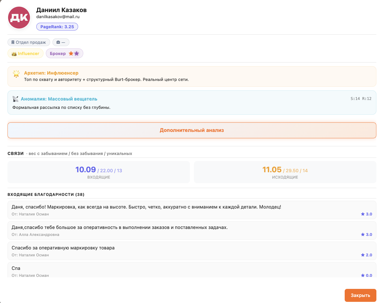Screen dimensions: 381x303
Task: Click the Архетип: Инфлюенсер heading
Action: (x=51, y=73)
